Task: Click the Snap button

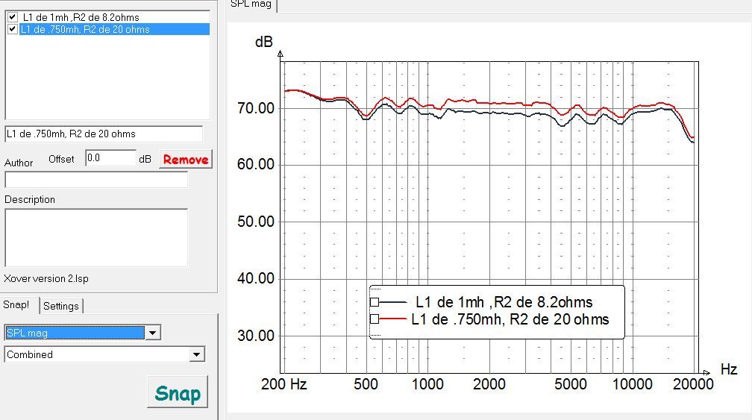Action: point(178,392)
